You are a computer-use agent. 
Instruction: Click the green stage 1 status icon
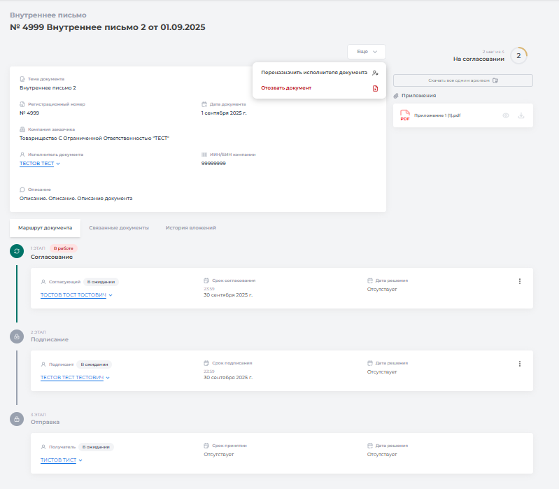point(17,251)
